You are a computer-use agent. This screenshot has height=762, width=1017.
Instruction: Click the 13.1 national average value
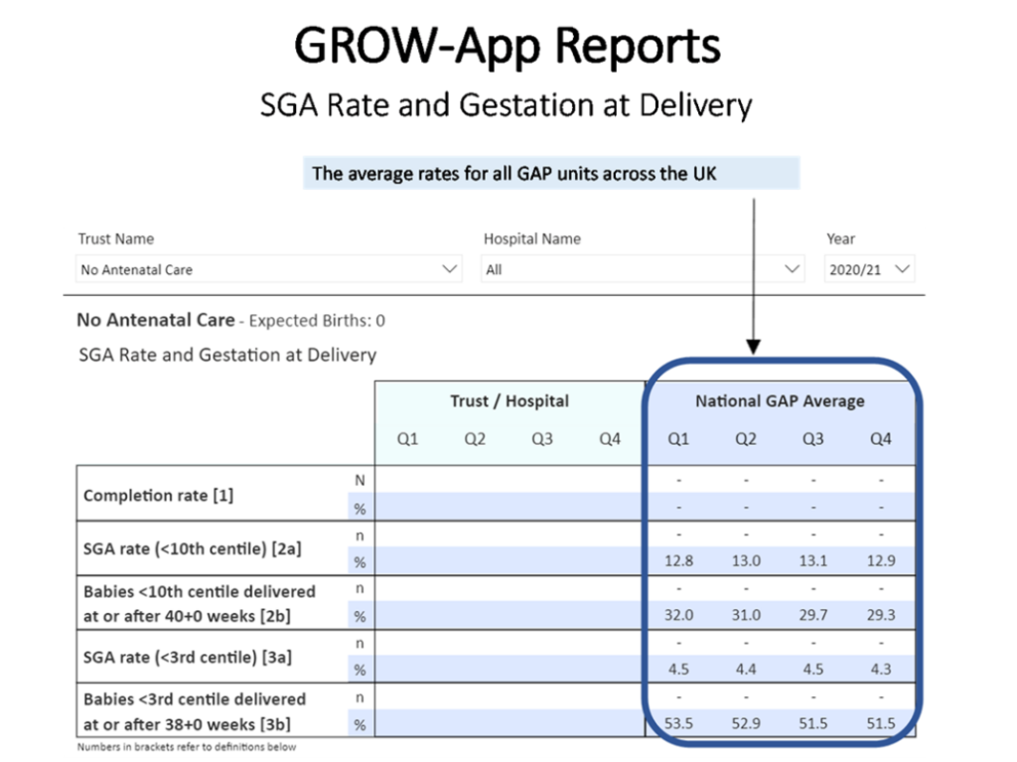813,560
